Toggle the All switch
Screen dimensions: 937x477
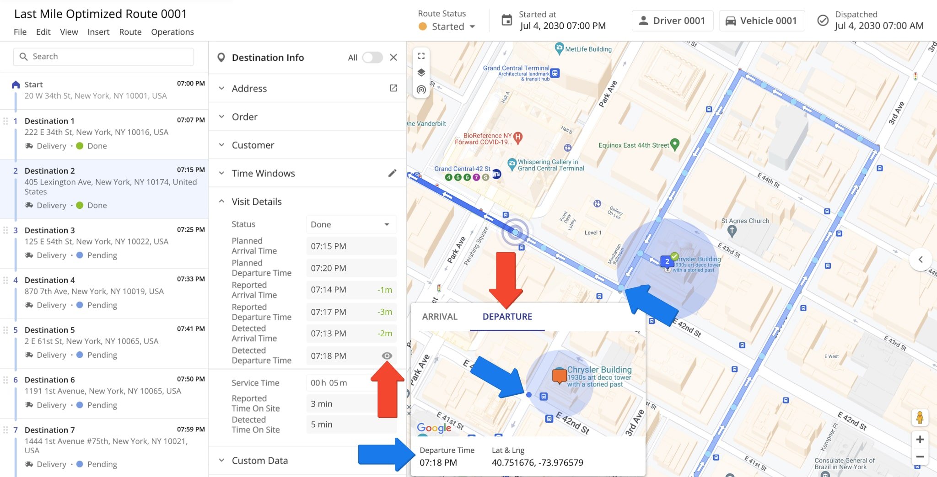coord(372,58)
